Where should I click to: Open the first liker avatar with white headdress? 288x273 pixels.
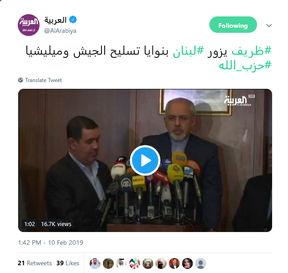[95, 263]
